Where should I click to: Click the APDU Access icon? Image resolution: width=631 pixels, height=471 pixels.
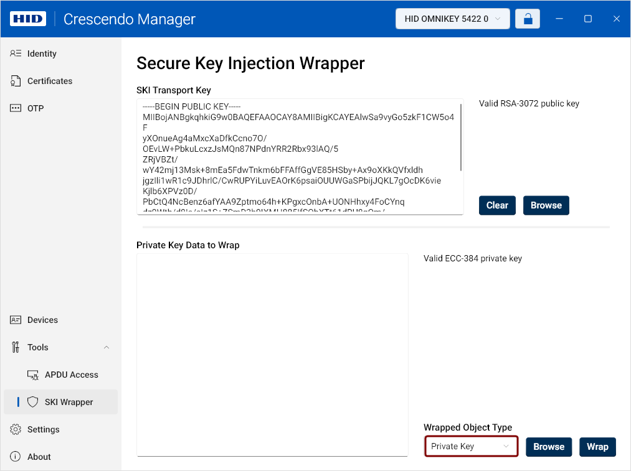point(33,375)
